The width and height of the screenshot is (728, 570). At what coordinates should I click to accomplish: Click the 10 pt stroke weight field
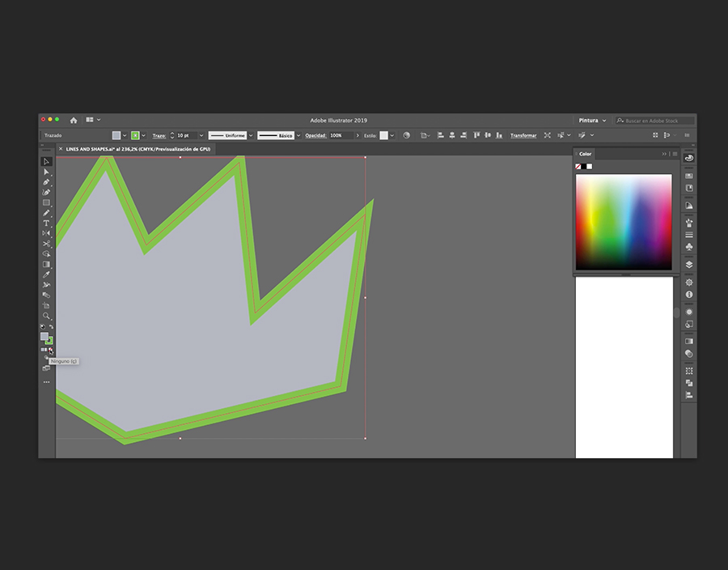pyautogui.click(x=187, y=135)
